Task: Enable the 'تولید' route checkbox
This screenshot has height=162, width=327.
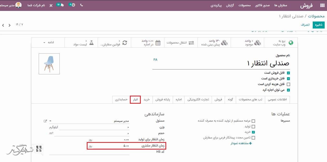Action: point(253,127)
